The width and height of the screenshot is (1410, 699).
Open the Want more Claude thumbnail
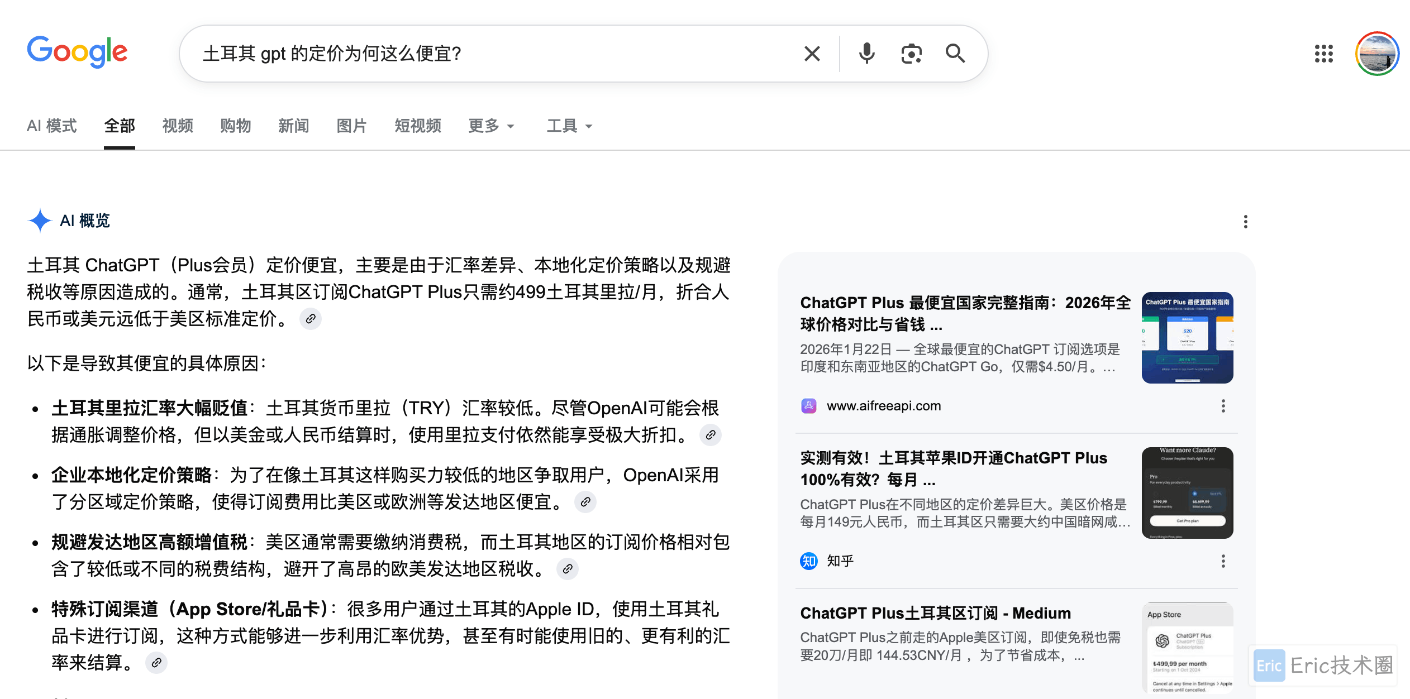(x=1187, y=493)
